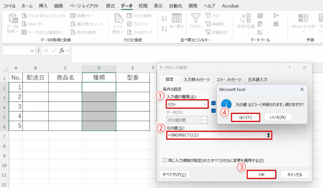Open the ファイル tab
The width and height of the screenshot is (323, 188).
point(9,6)
